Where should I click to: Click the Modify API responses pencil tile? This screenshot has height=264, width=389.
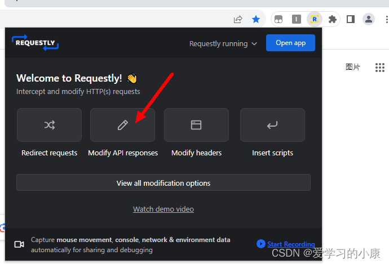[x=122, y=125]
